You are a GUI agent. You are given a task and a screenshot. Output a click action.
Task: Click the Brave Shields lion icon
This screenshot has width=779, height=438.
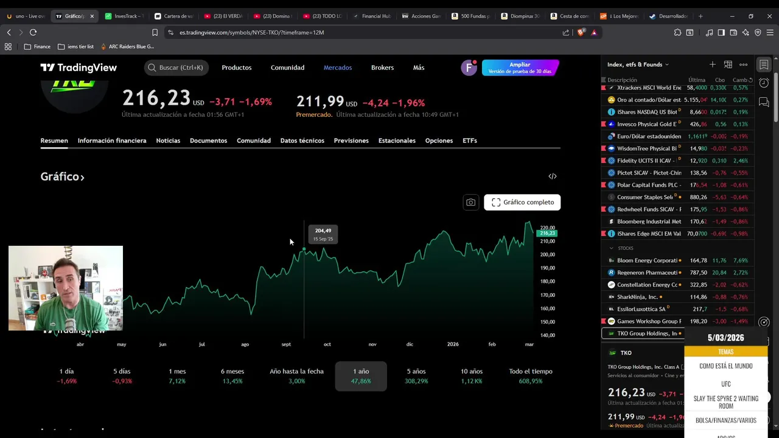[581, 32]
